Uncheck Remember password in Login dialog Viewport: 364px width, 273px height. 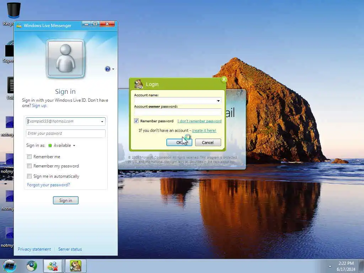[136, 121]
